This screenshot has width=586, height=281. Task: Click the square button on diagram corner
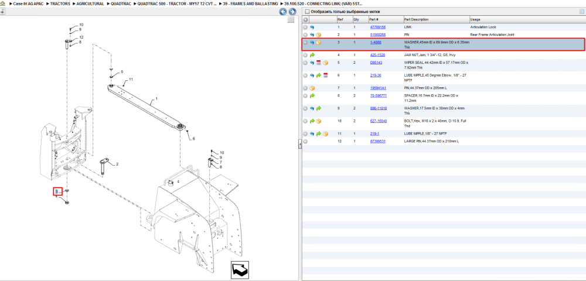[x=291, y=20]
